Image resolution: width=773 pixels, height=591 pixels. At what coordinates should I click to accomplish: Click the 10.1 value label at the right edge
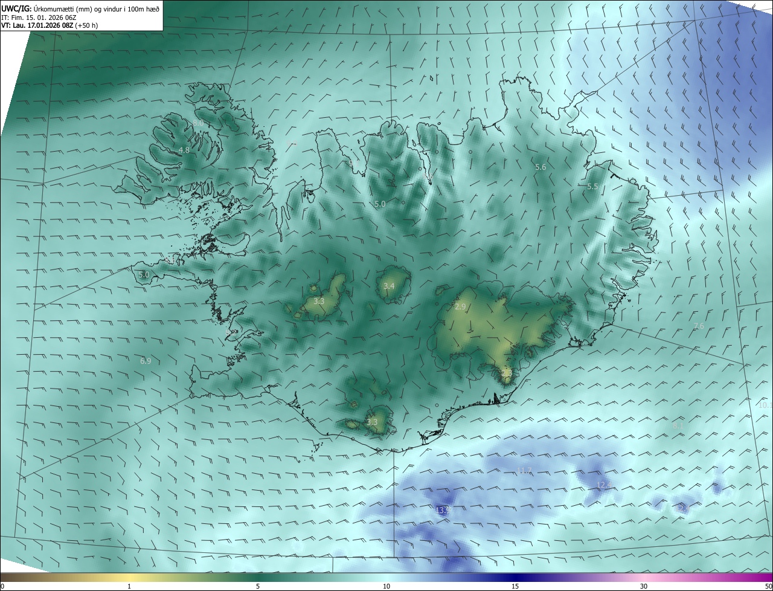click(765, 405)
